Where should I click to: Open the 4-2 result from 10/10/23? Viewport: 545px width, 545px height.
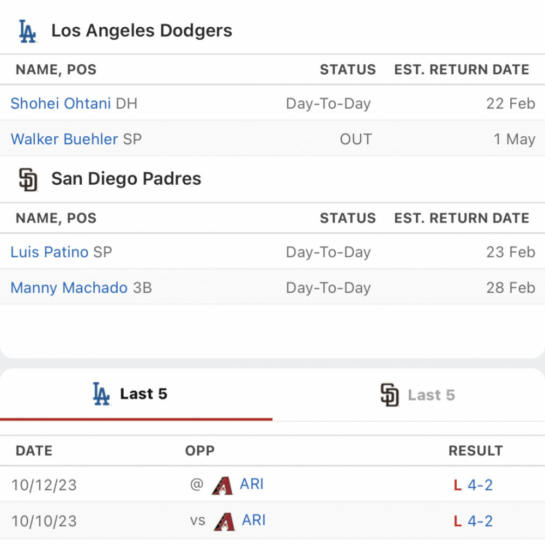[x=480, y=522]
